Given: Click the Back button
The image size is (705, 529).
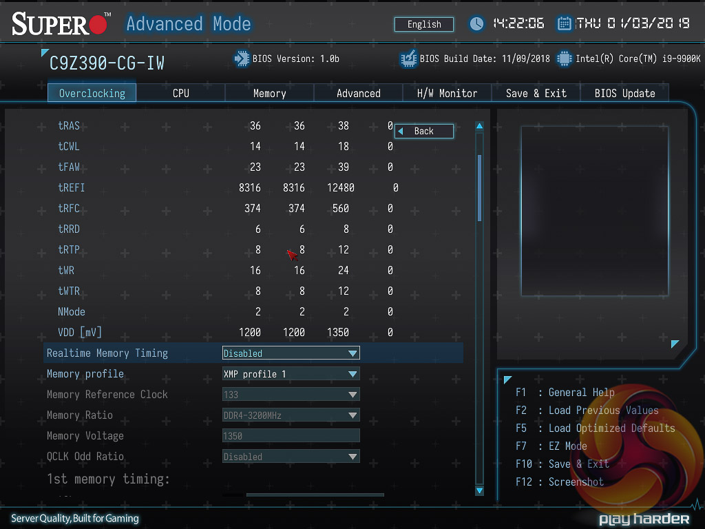Looking at the screenshot, I should pyautogui.click(x=424, y=131).
